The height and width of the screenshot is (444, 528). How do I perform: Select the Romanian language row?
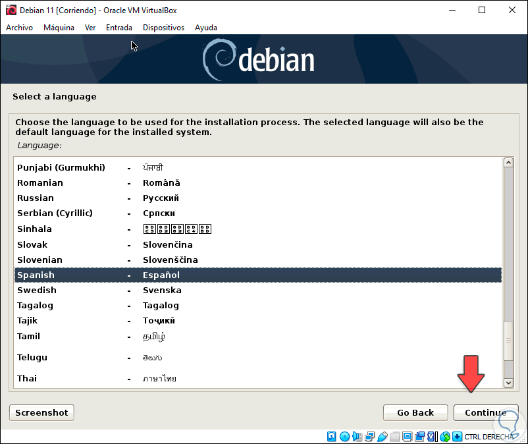click(x=258, y=182)
